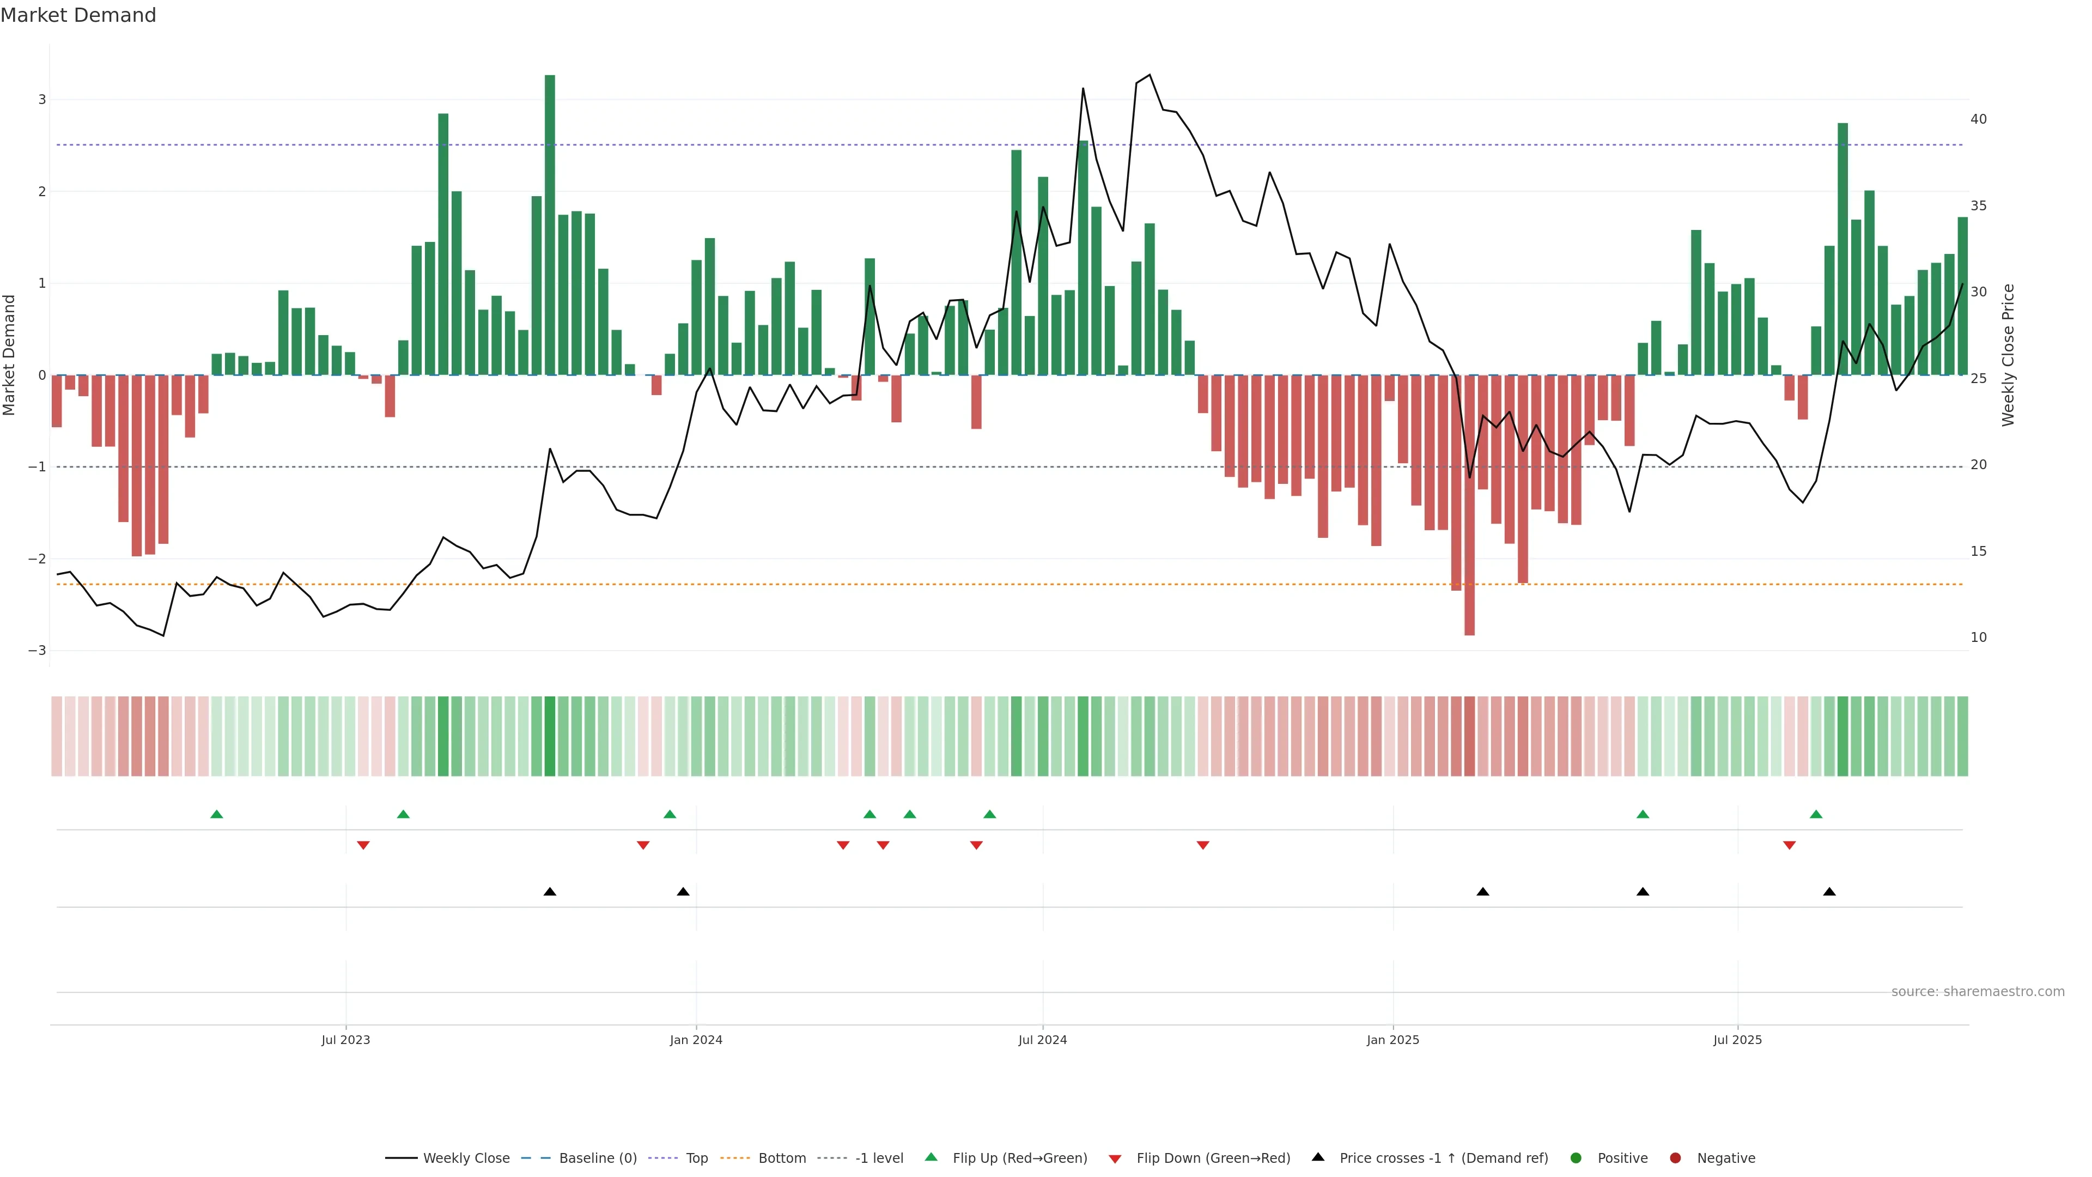Viewport: 2092px width, 1177px height.
Task: Click the black Price crosses -1 legend triangle
Action: coord(1318,1157)
